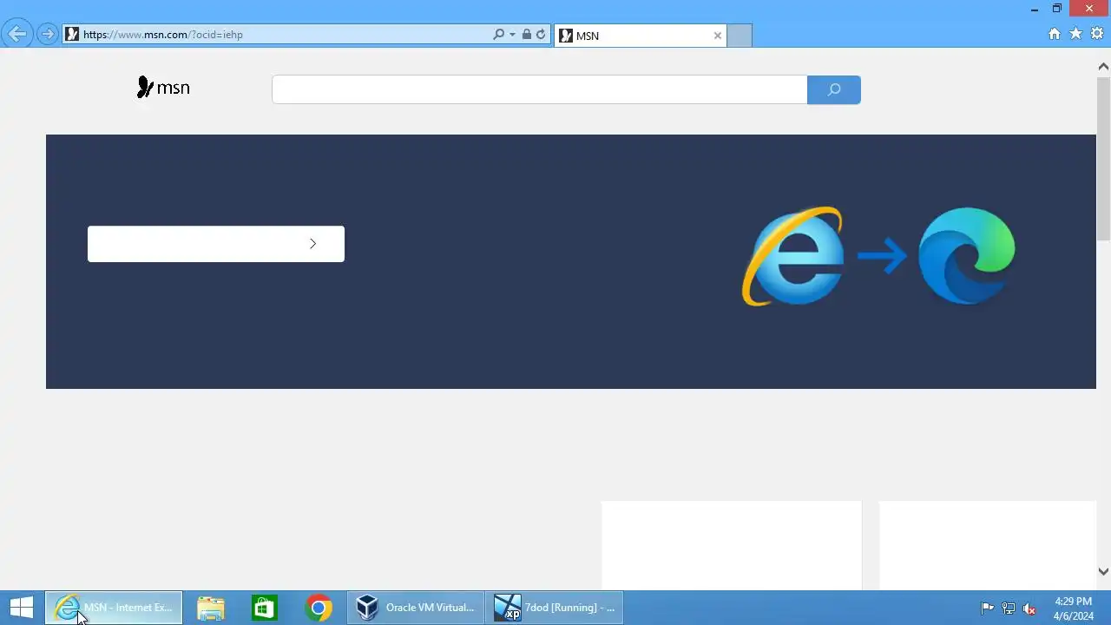Click the network status tray icon
The image size is (1111, 625).
point(1009,609)
